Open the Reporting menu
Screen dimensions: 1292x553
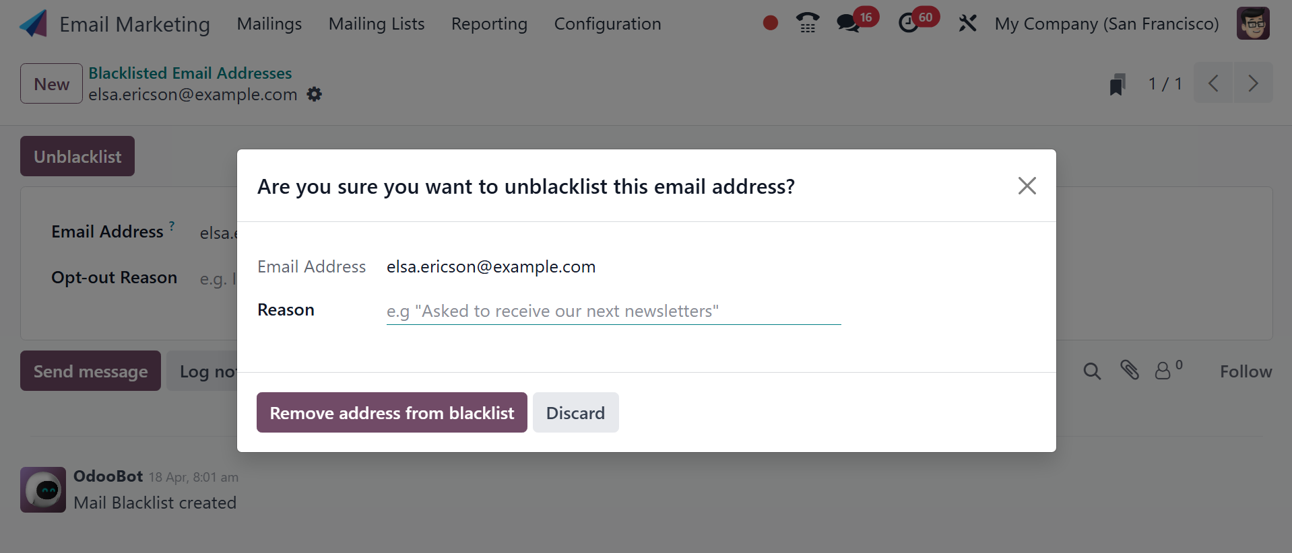click(489, 24)
